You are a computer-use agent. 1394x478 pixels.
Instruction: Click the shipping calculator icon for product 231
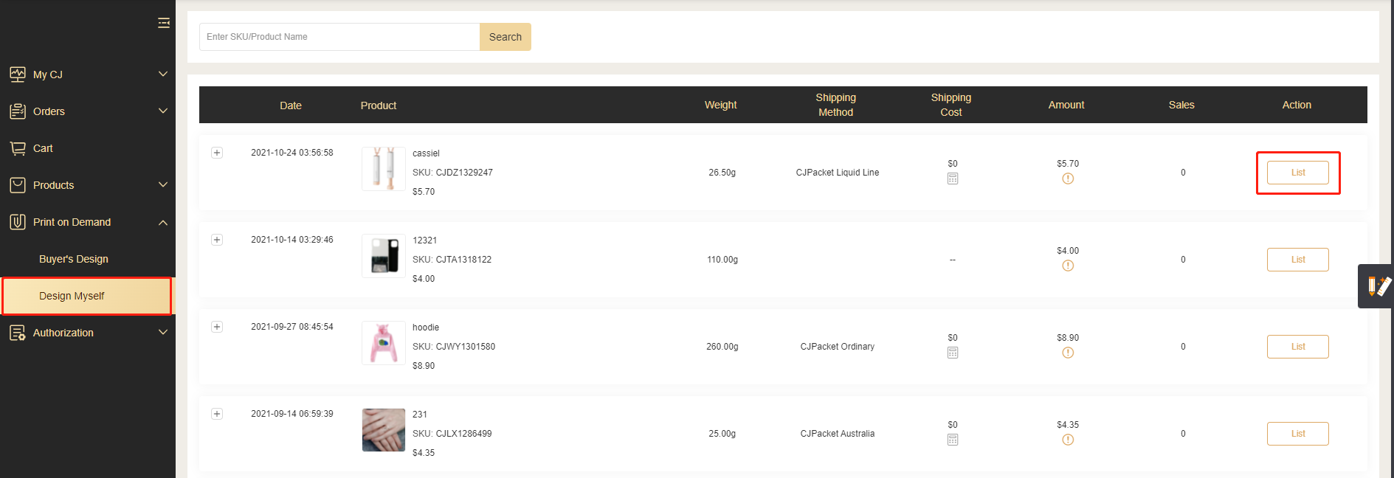click(953, 440)
